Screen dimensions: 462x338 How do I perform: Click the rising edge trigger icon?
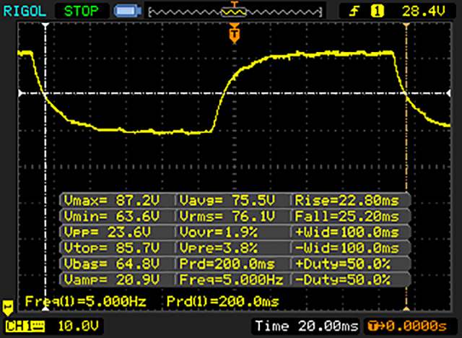(x=354, y=12)
